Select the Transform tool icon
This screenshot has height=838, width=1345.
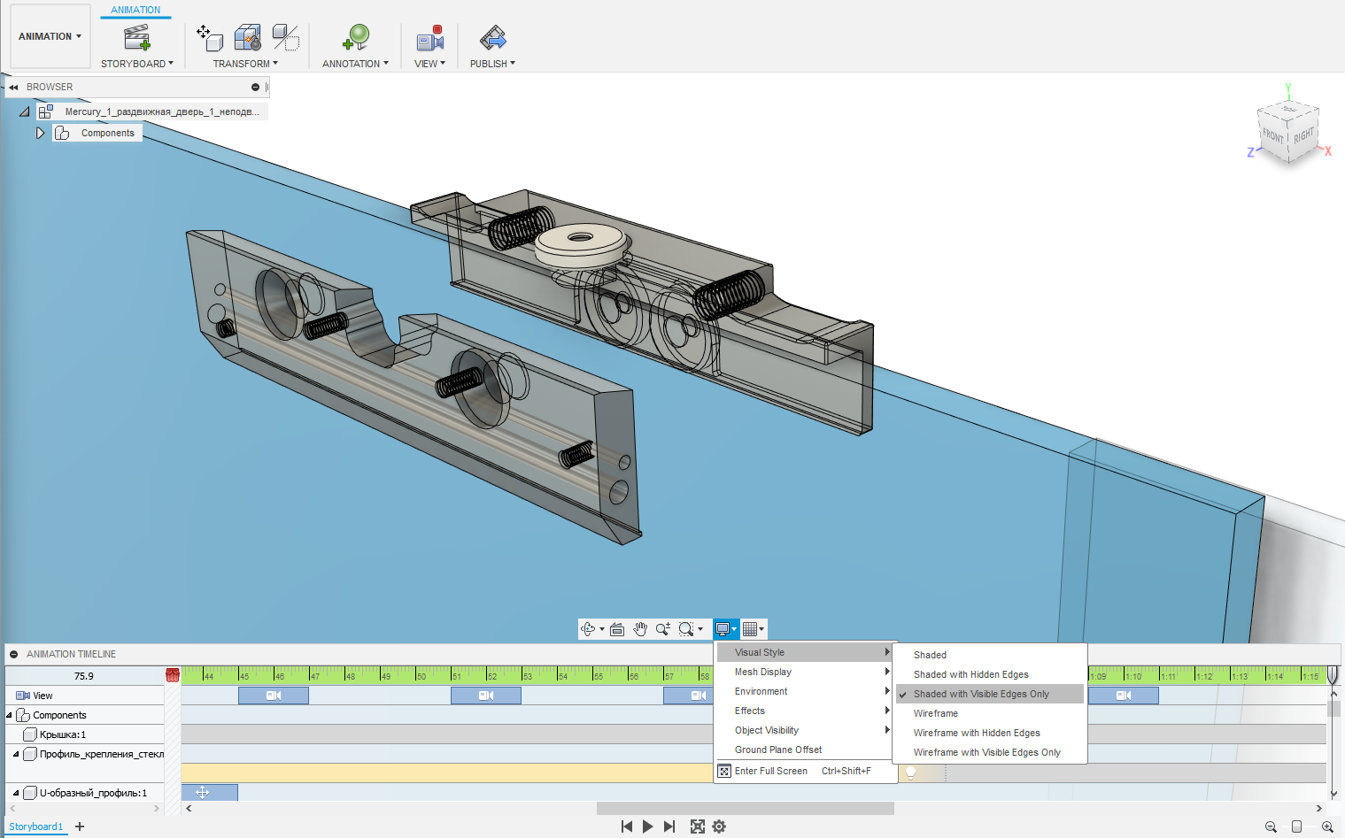(209, 39)
